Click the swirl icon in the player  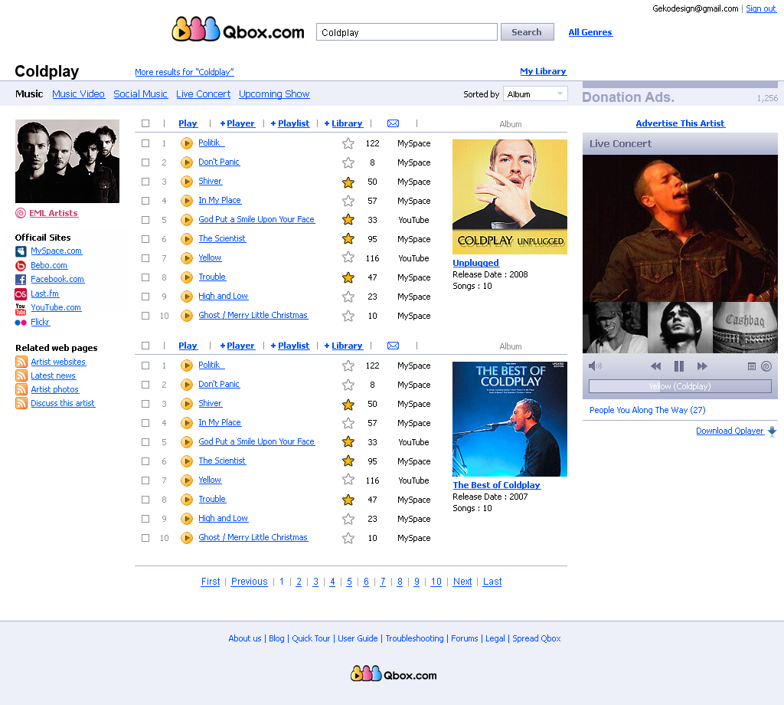(766, 366)
